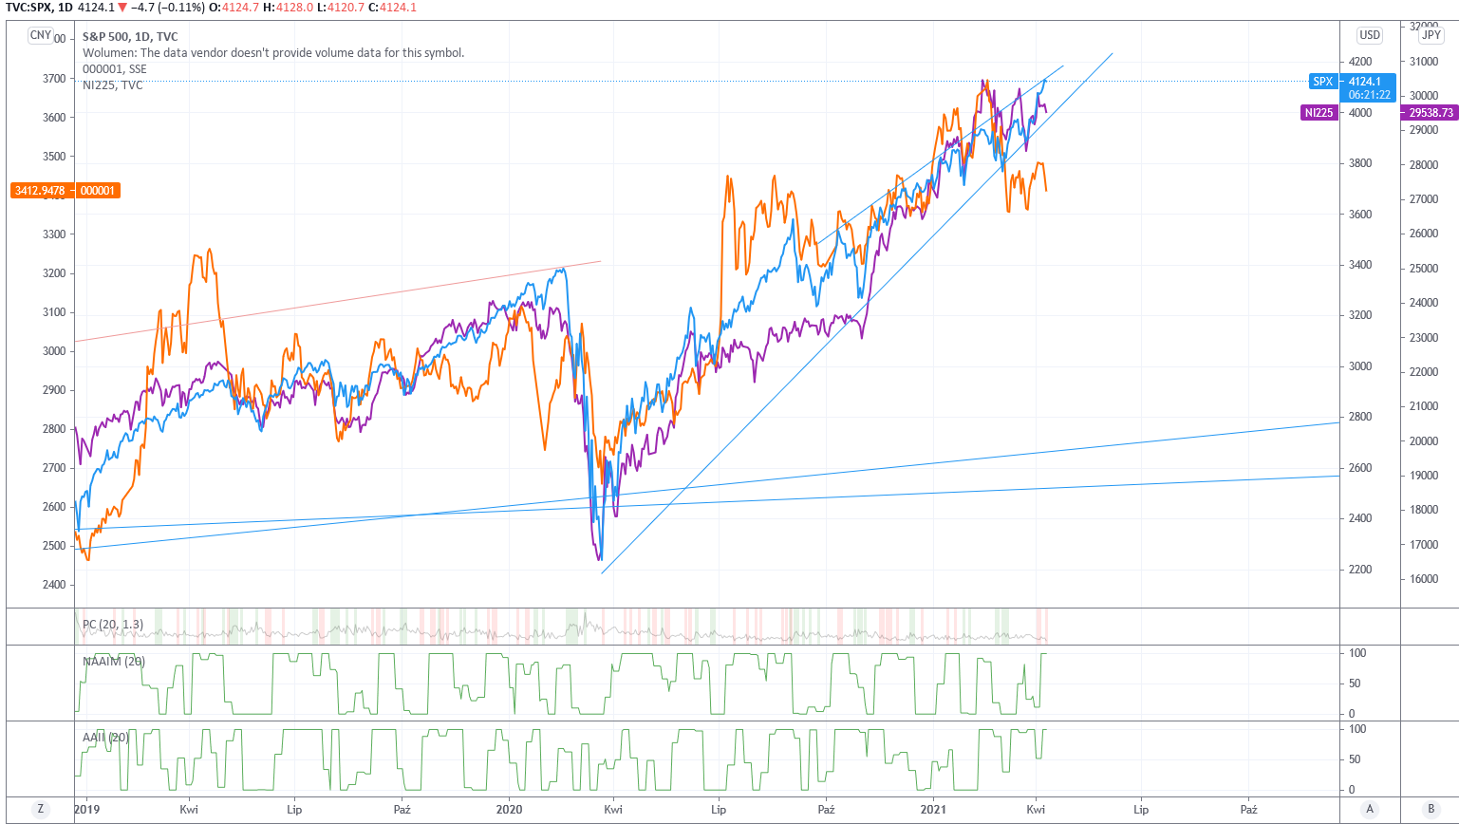Select the NI225, TVC legend entry
The image size is (1459, 824).
113,85
